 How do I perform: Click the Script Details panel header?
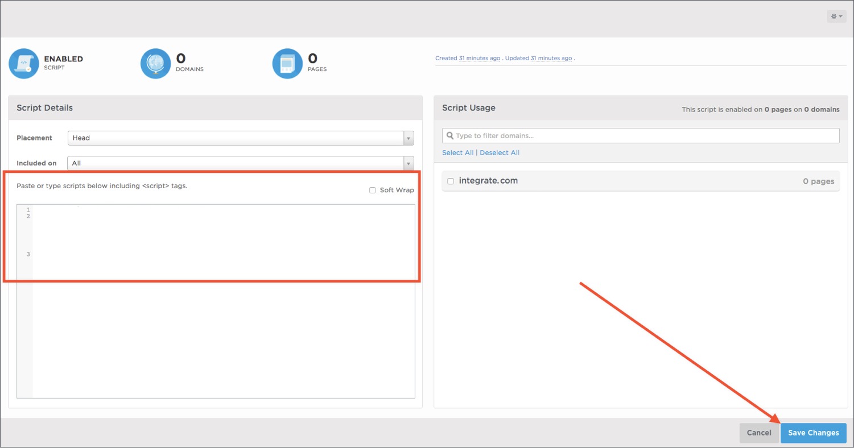pyautogui.click(x=215, y=108)
